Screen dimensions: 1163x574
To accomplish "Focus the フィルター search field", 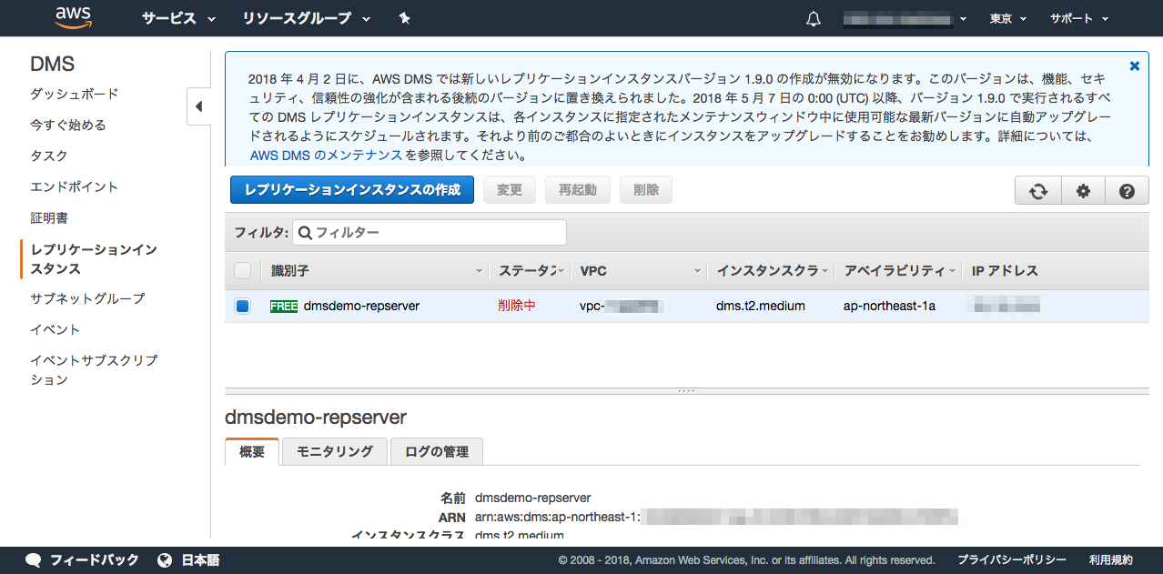I will (x=430, y=232).
